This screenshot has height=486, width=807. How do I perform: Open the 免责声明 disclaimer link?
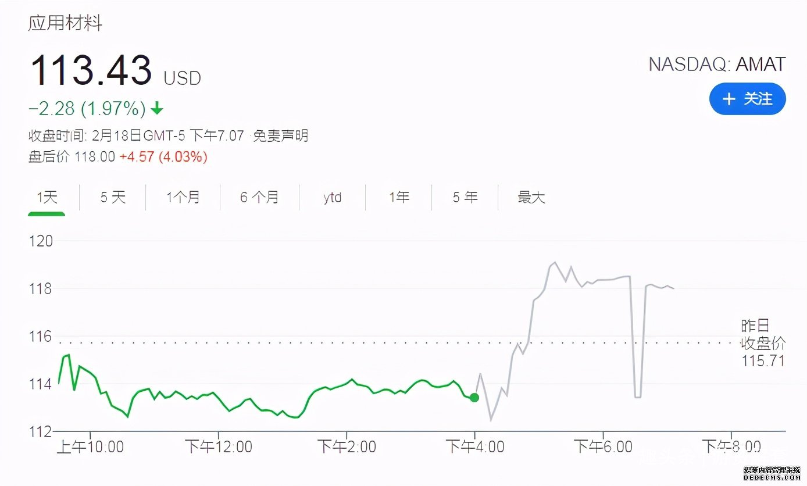click(x=283, y=136)
